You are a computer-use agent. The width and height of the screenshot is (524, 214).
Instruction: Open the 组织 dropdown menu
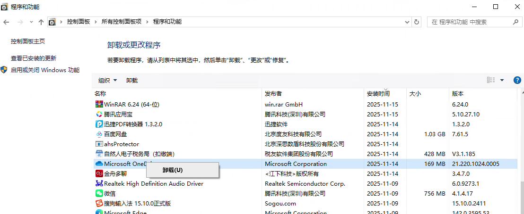point(107,81)
